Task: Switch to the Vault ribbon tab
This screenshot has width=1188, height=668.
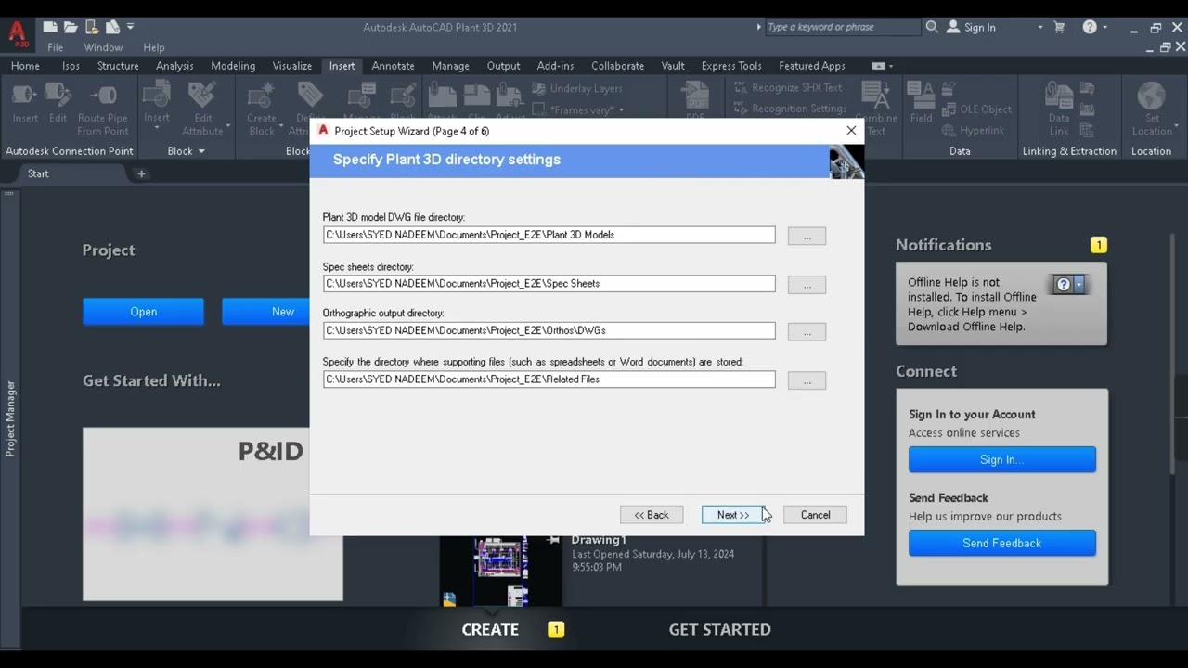Action: [x=673, y=66]
